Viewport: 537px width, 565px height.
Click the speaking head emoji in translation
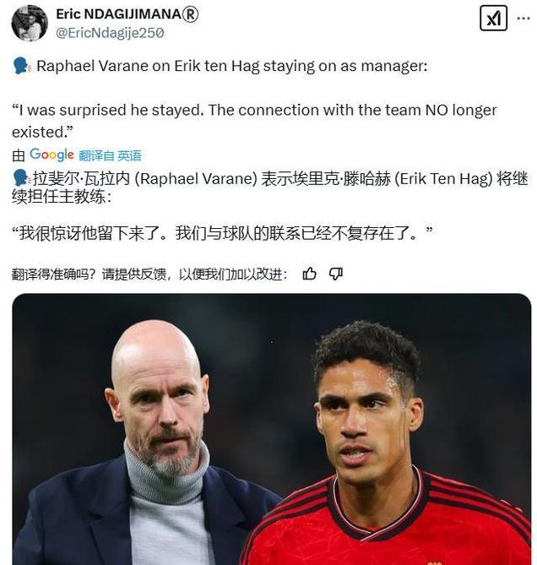(x=21, y=178)
